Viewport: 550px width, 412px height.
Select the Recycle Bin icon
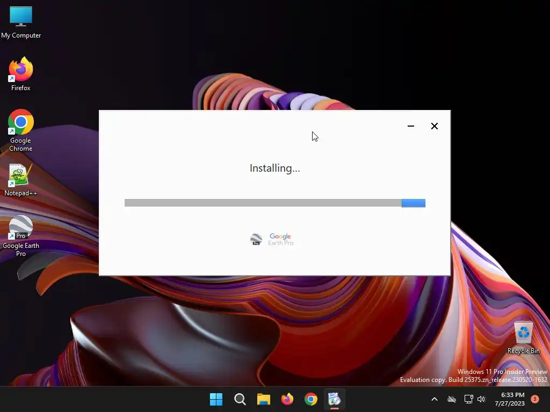point(523,337)
